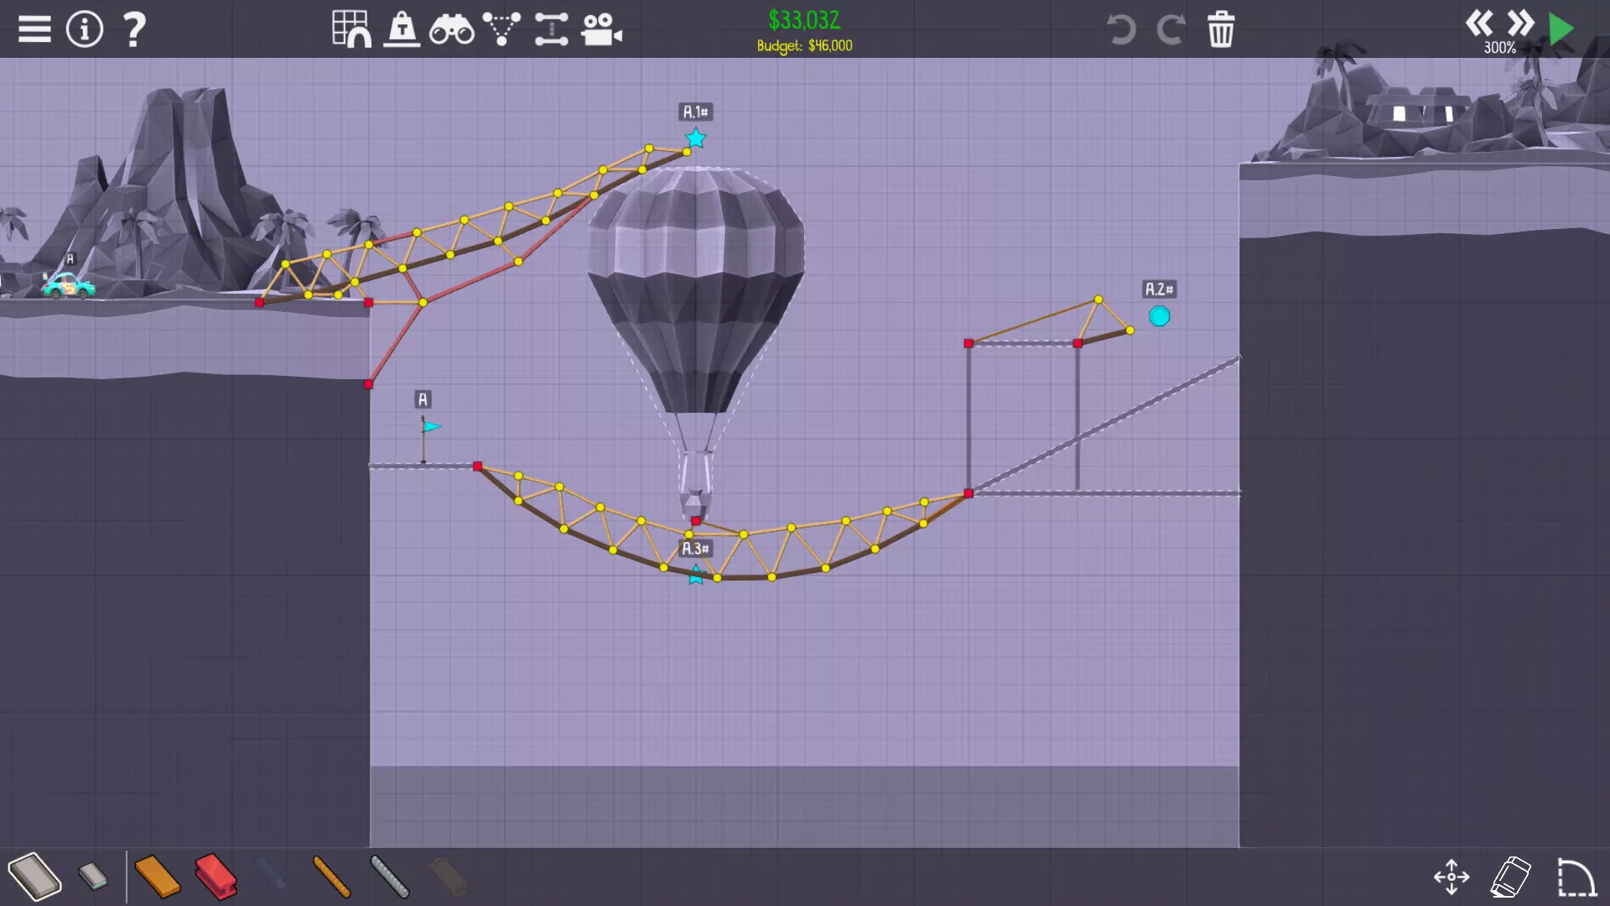This screenshot has height=906, width=1610.
Task: Toggle the triangle tracing tool
Action: pyautogui.click(x=501, y=29)
